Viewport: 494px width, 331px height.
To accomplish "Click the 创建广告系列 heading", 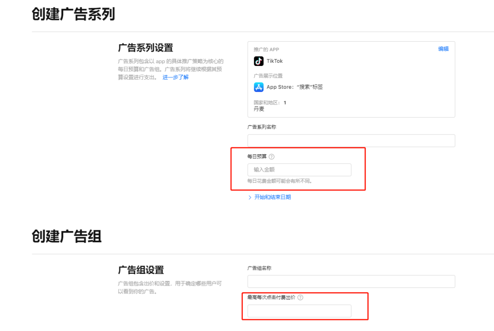I will pos(73,15).
